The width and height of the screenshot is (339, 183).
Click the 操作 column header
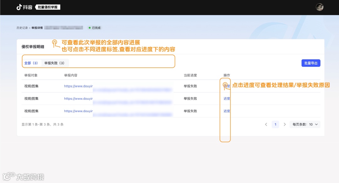pyautogui.click(x=227, y=75)
